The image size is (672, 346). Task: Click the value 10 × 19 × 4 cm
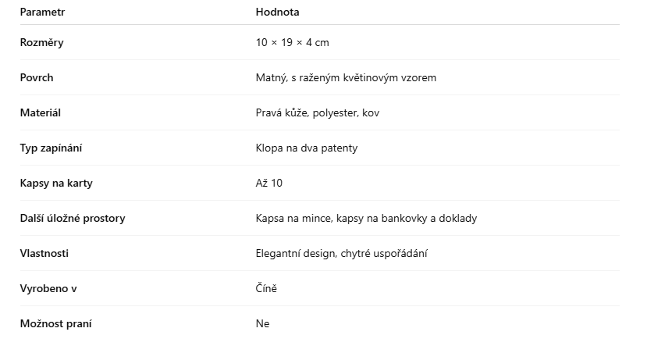(292, 42)
